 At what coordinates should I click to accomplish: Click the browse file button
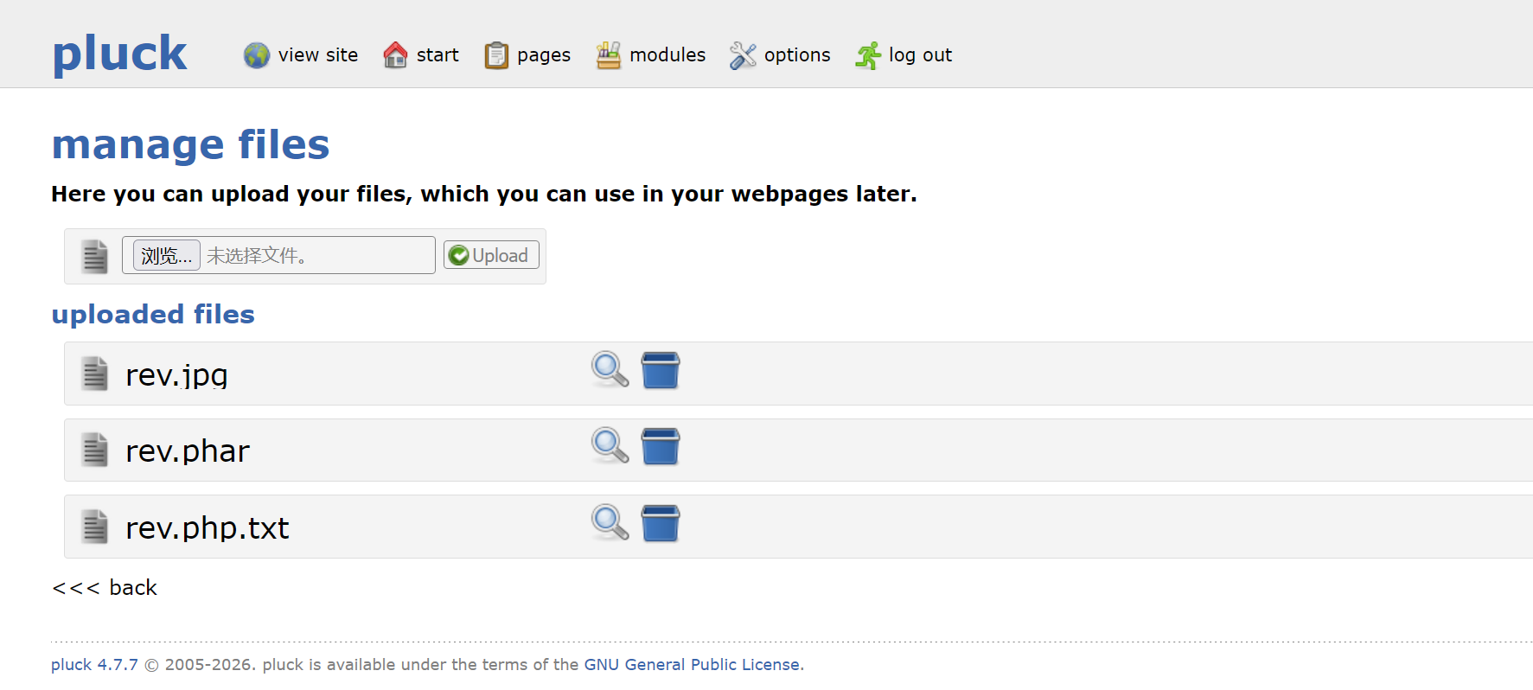tap(166, 256)
